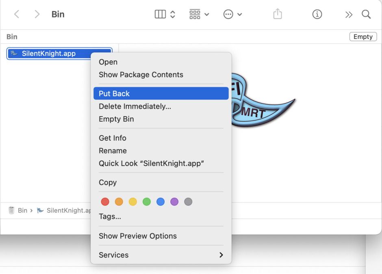This screenshot has height=274, width=382.
Task: Choose Put Back from context menu
Action: pos(161,93)
